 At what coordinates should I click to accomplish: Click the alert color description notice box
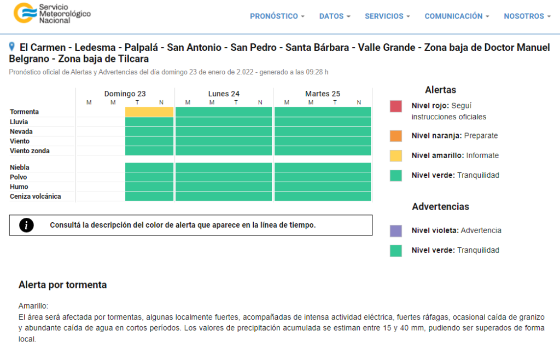click(191, 225)
